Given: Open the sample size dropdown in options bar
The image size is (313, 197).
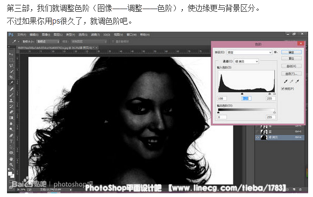Looking at the screenshot, I should pos(48,41).
